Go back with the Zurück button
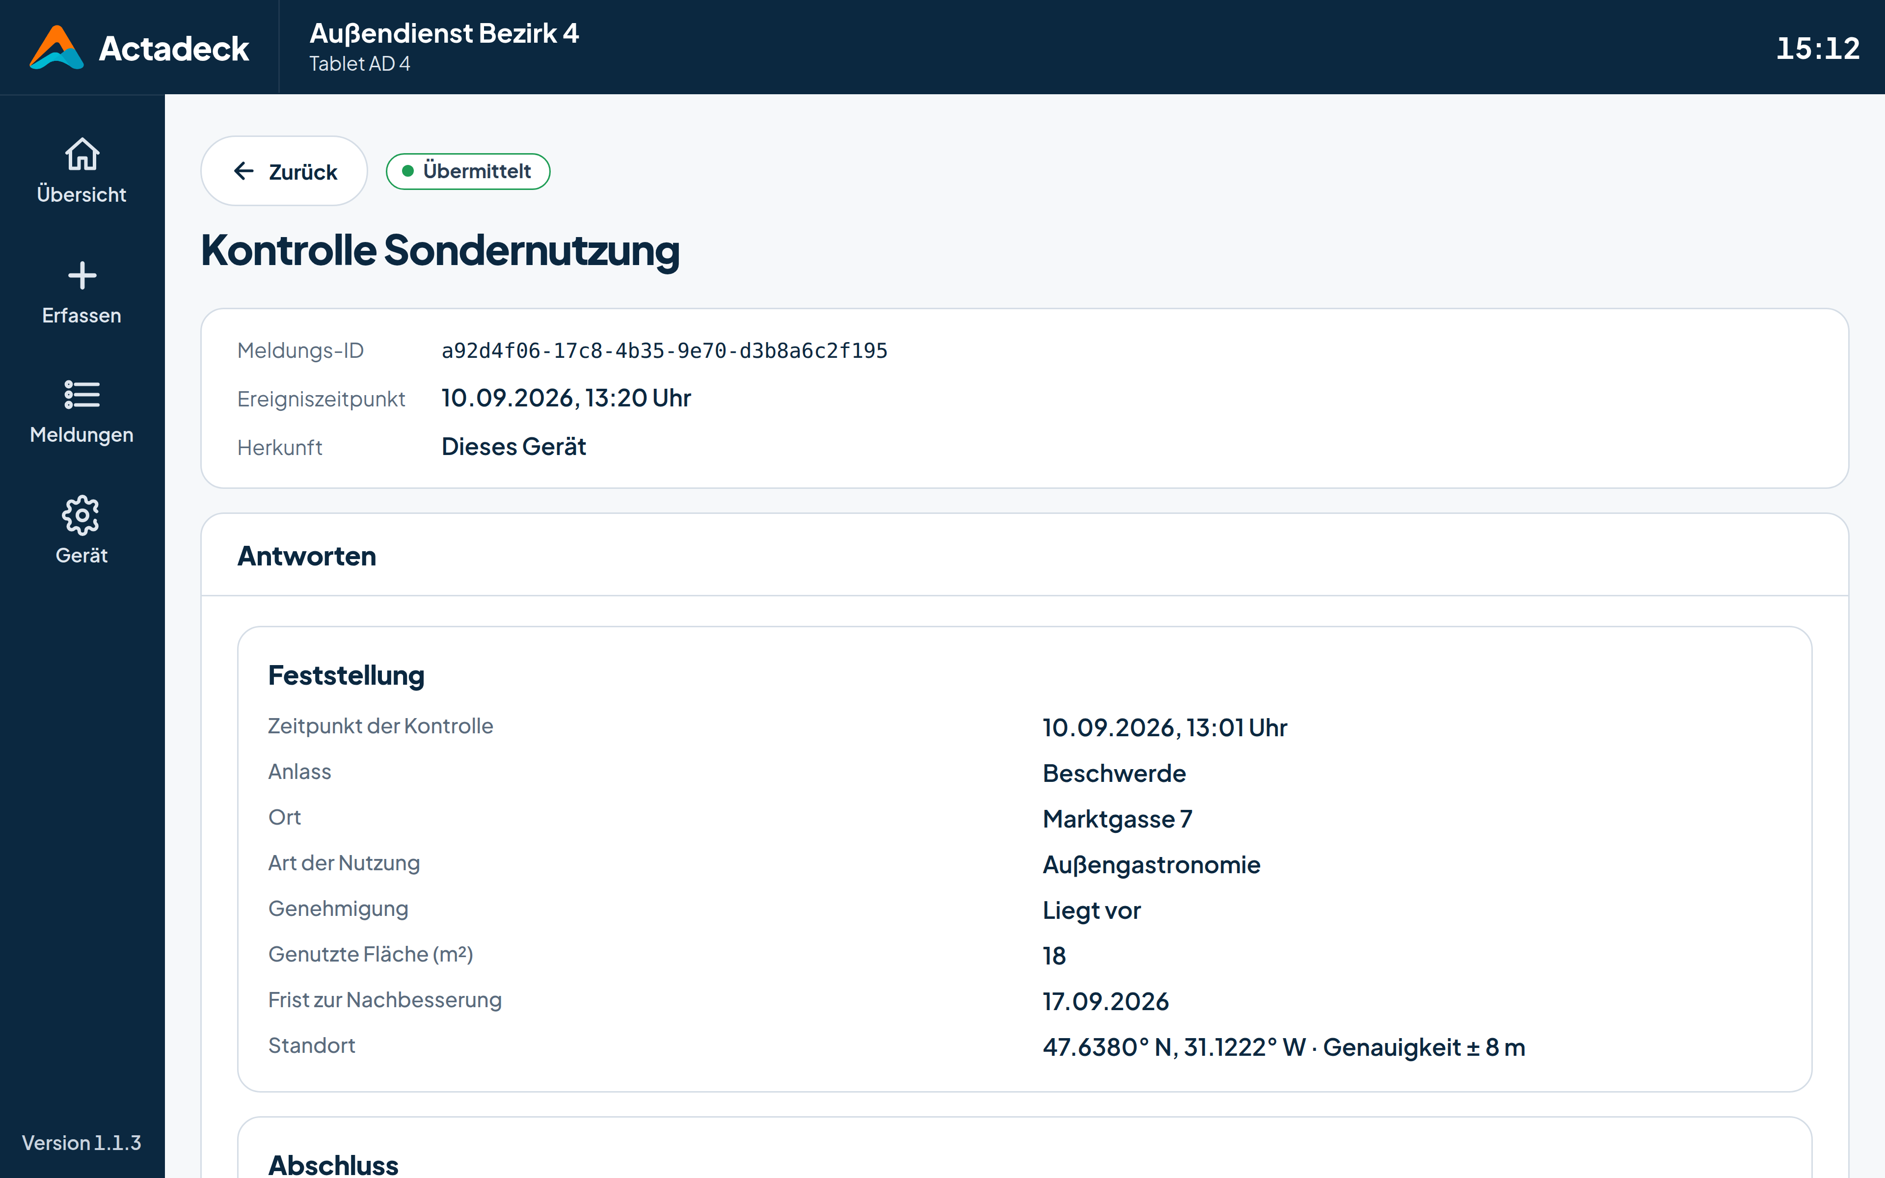 pos(284,171)
